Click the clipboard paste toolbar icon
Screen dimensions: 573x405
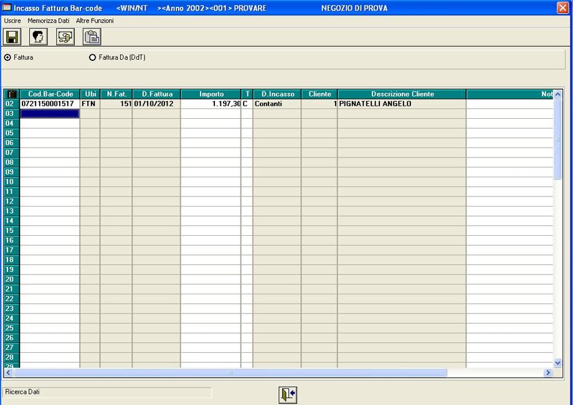coord(92,37)
